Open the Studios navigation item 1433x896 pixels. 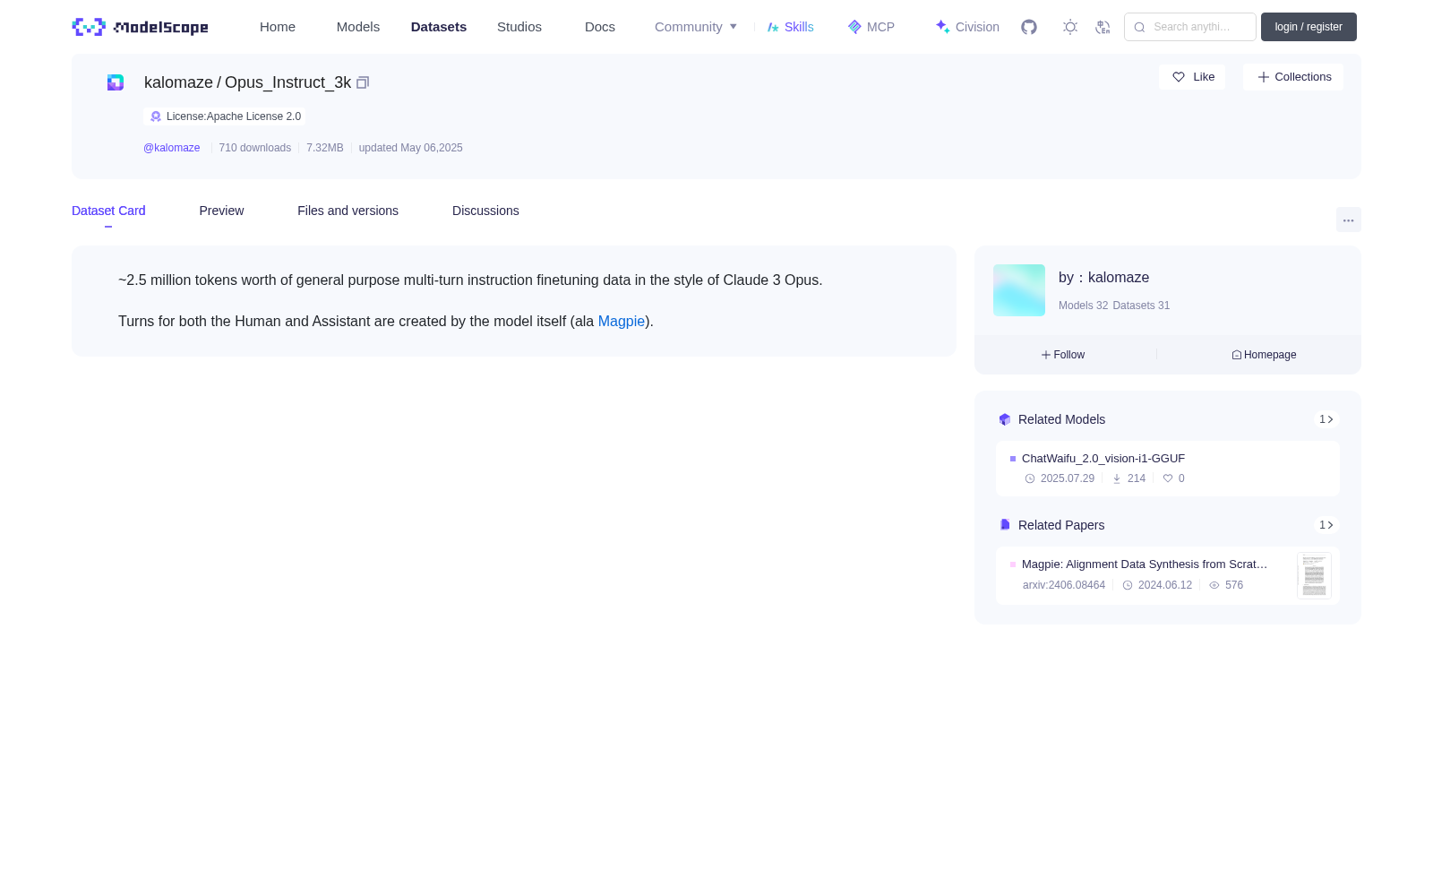click(x=519, y=27)
